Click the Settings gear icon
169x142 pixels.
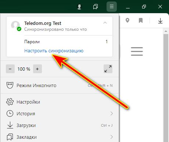(x=10, y=102)
